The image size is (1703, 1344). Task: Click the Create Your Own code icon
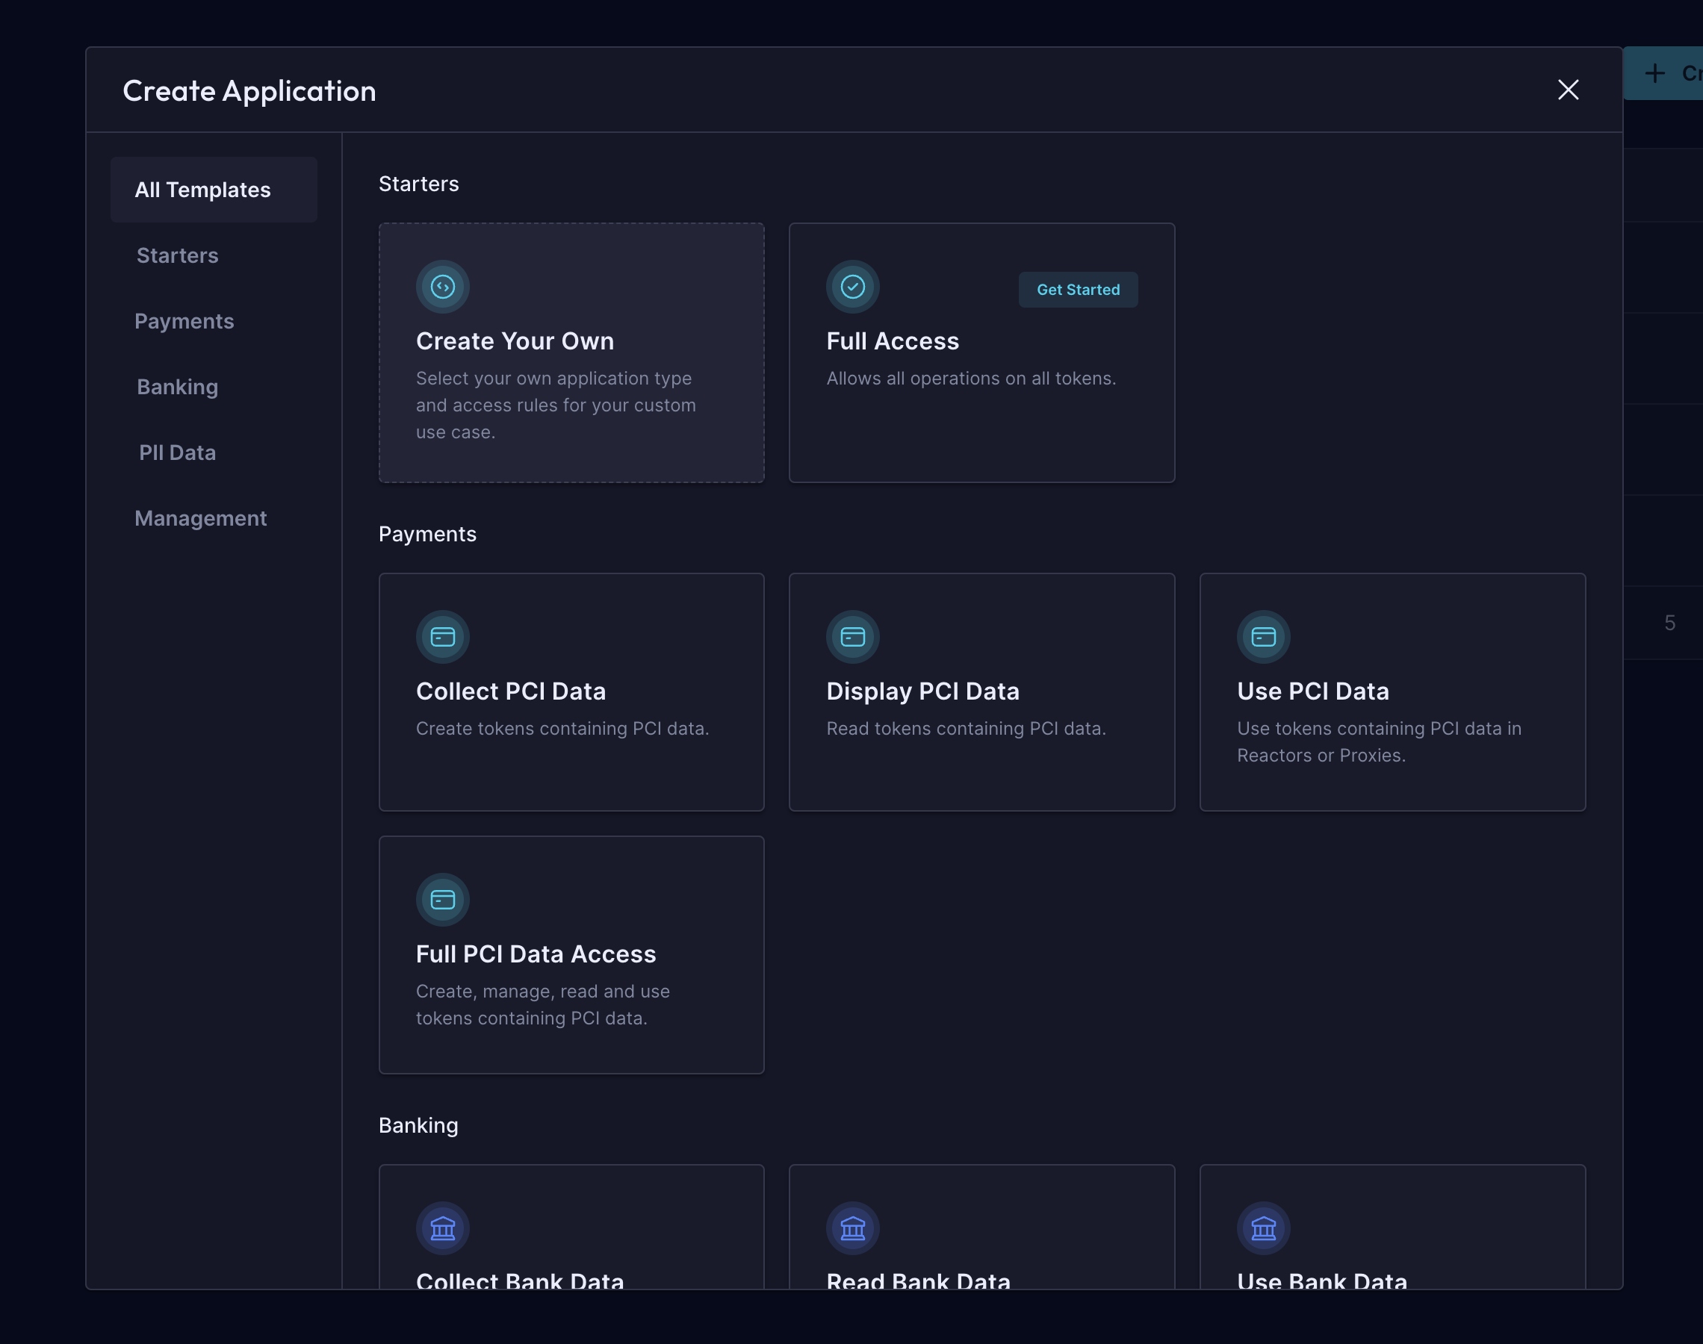point(442,287)
